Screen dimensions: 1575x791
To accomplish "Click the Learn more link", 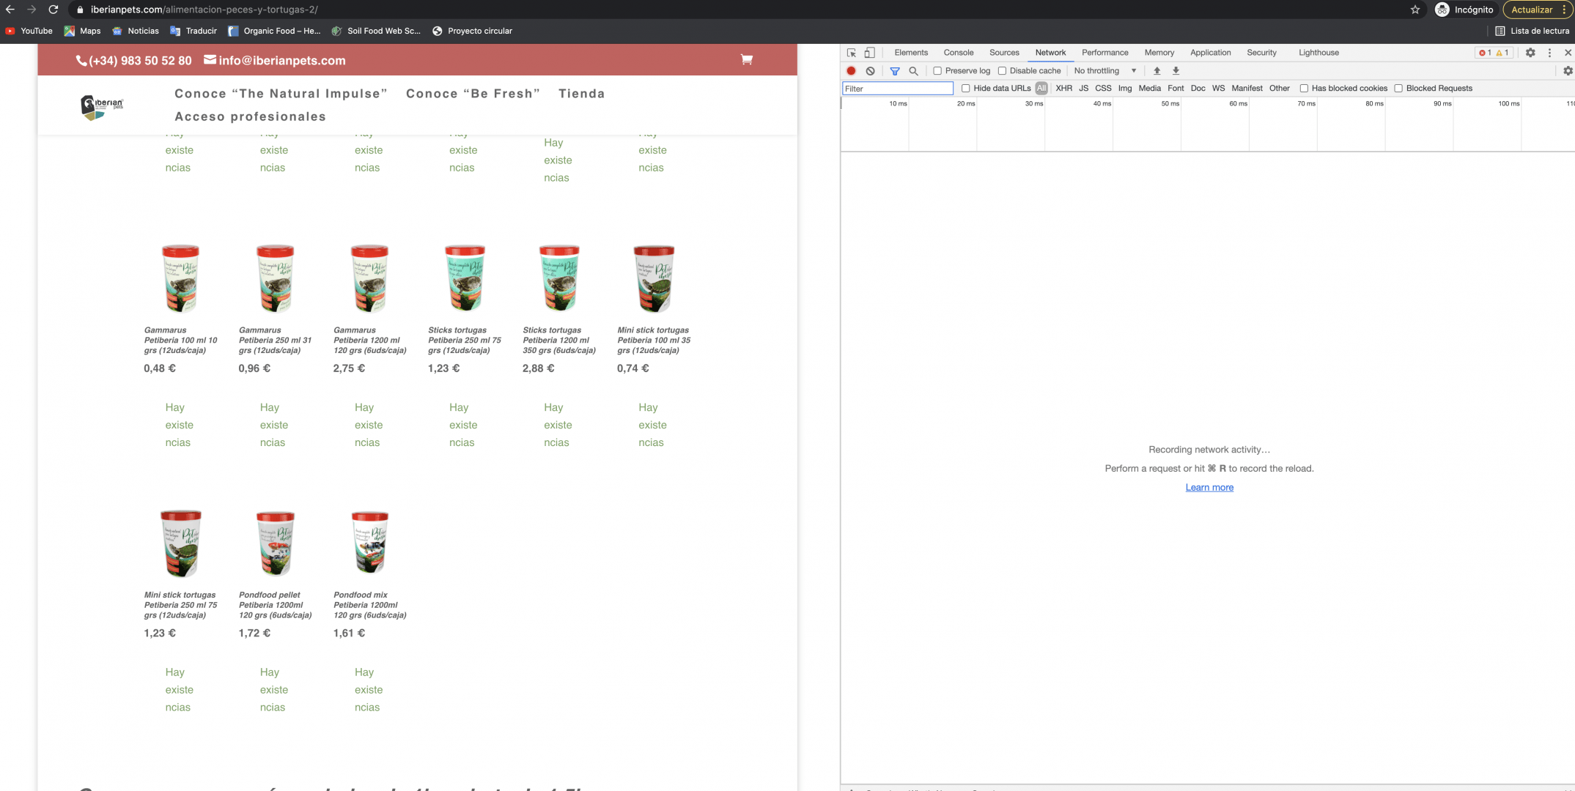I will (1209, 488).
